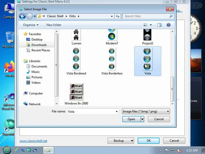This screenshot has height=154, width=205.
Task: Select the Project2 orb image
Action: tap(148, 37)
